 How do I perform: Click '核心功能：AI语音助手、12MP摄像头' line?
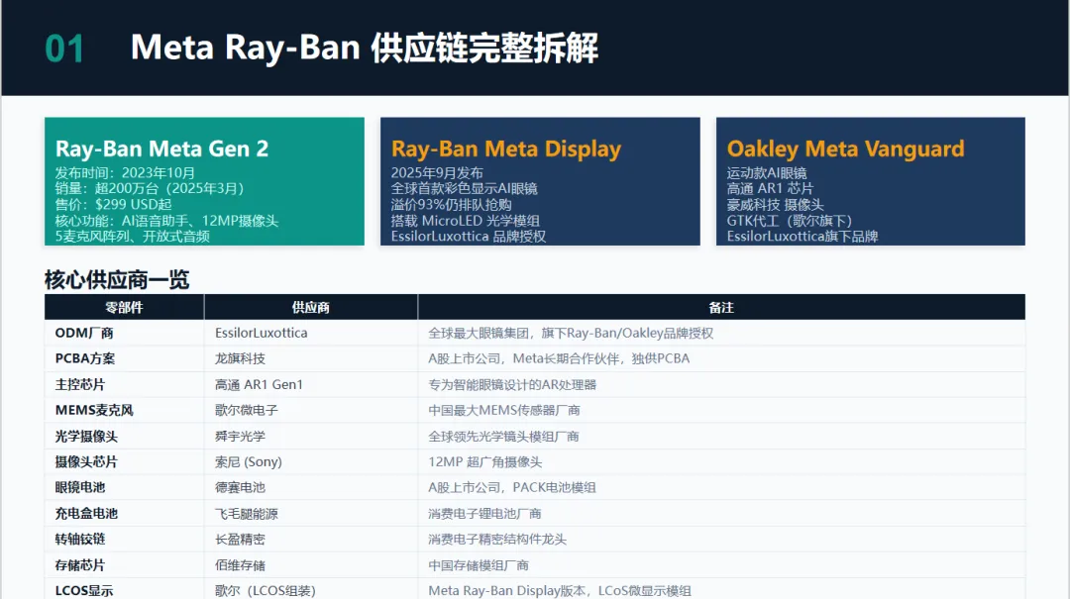tap(166, 221)
